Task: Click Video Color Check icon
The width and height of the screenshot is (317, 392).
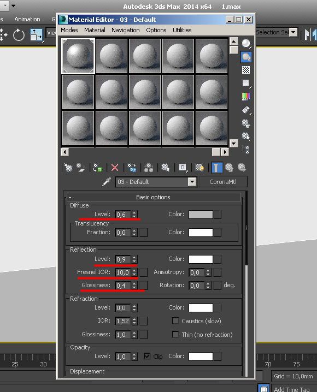Action: [x=246, y=96]
